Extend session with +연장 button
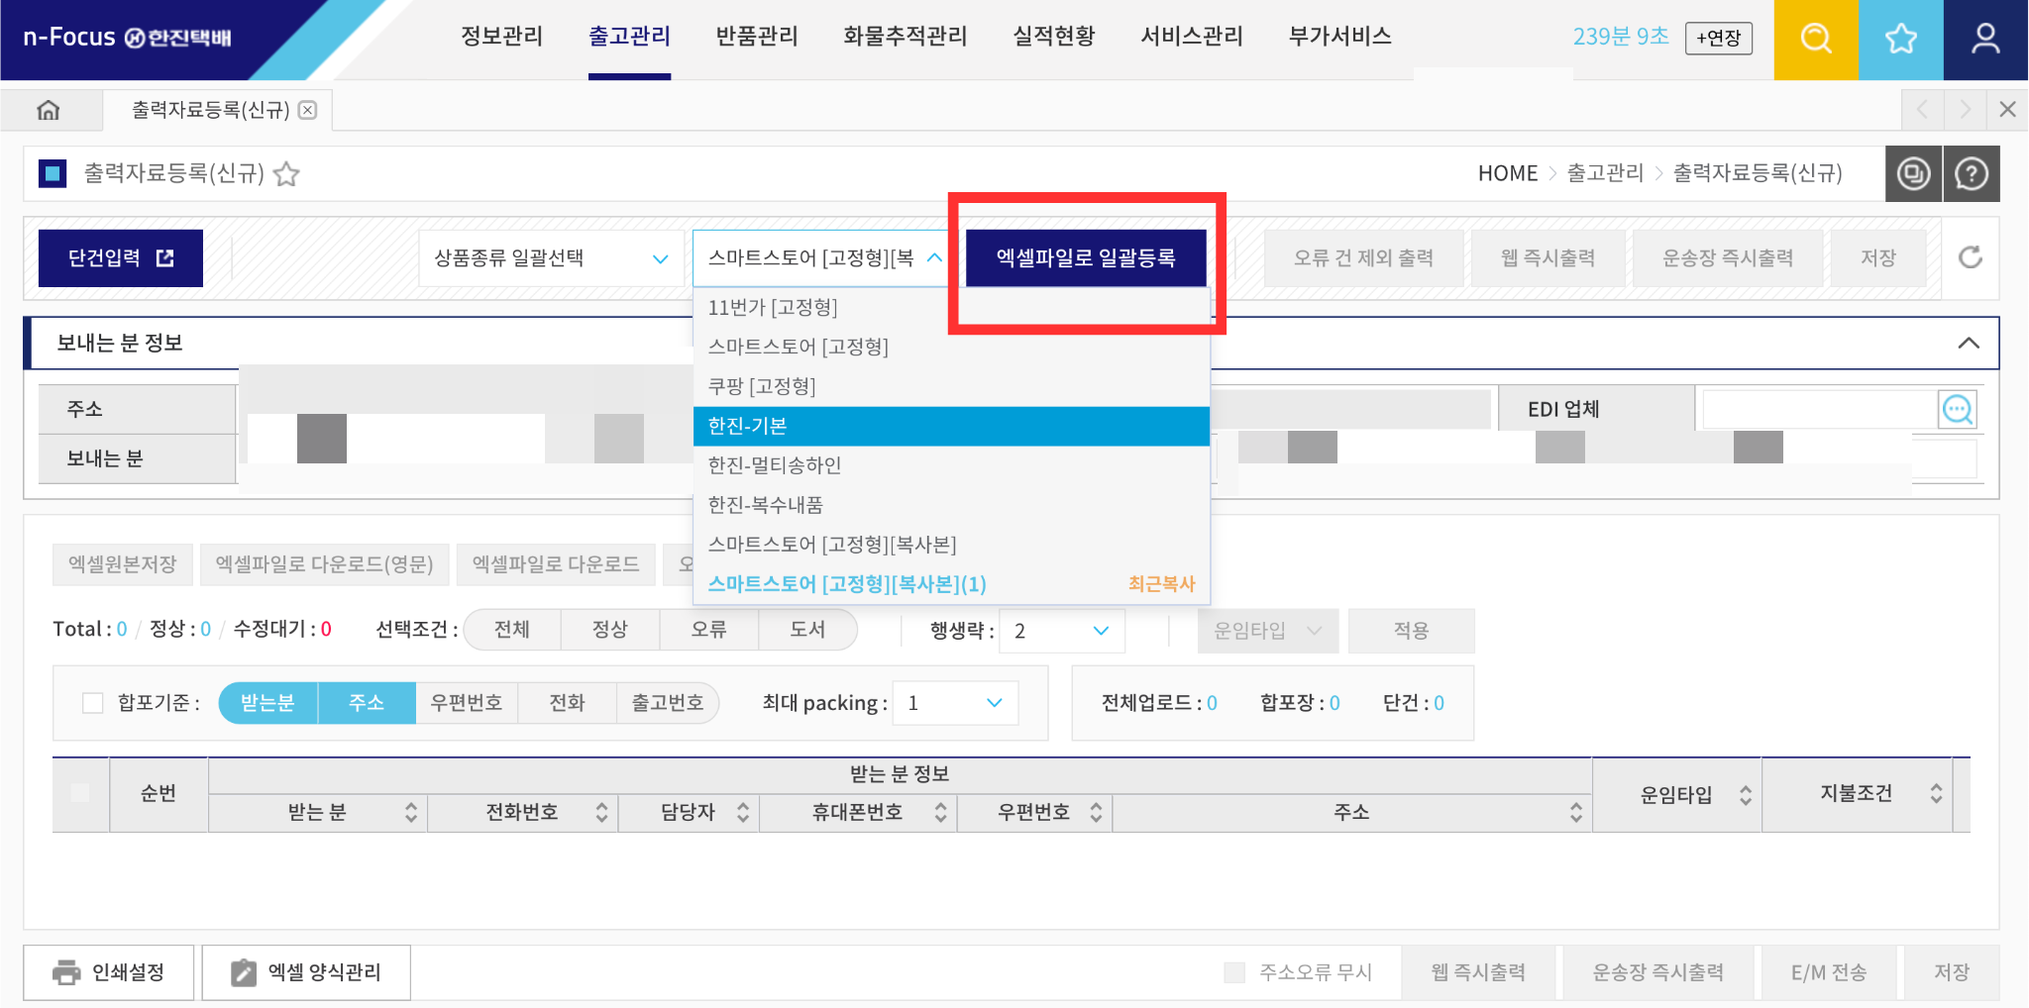2029x1008 pixels. click(1719, 39)
